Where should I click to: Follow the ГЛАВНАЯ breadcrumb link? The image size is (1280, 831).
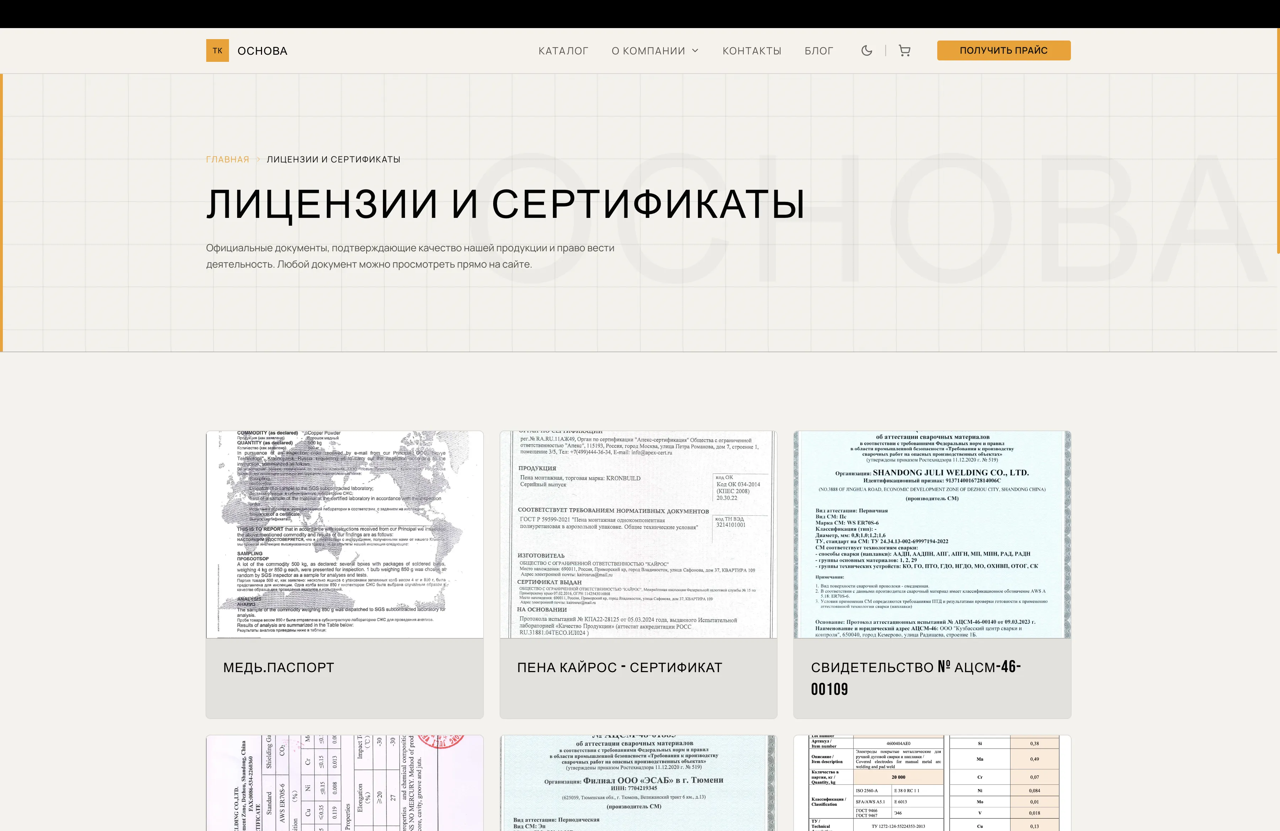(x=228, y=160)
